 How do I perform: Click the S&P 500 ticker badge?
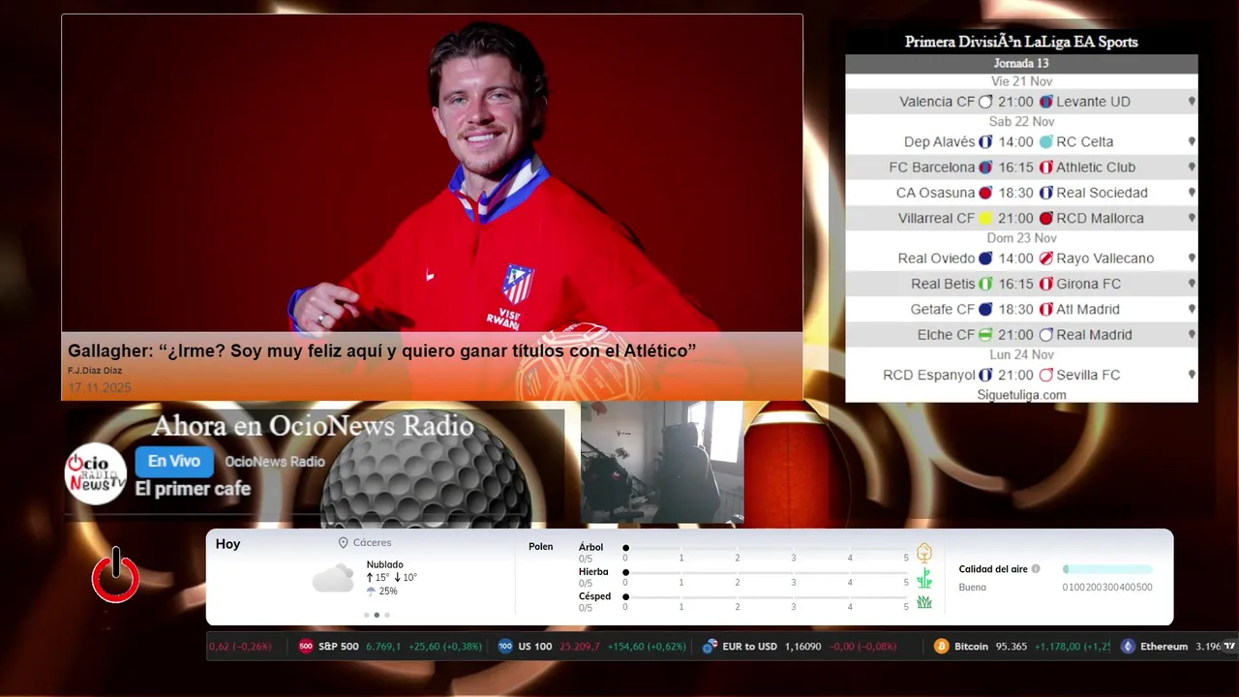[x=306, y=647]
